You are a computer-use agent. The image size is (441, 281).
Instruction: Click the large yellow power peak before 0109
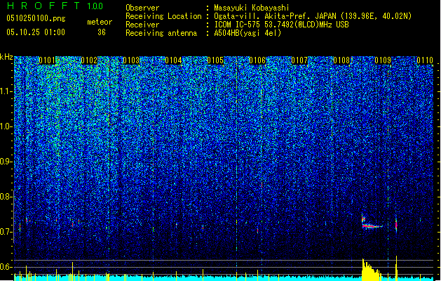(372, 270)
